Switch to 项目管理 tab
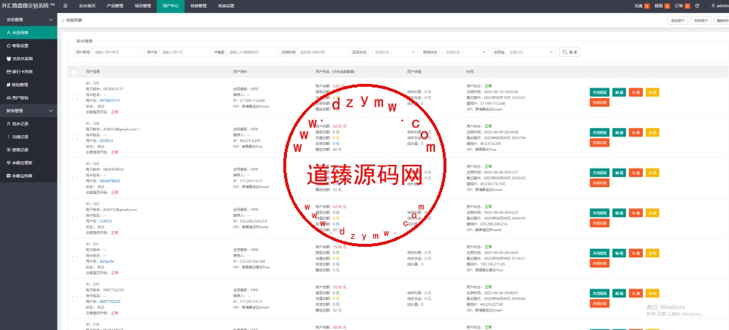The image size is (729, 330). coord(142,6)
